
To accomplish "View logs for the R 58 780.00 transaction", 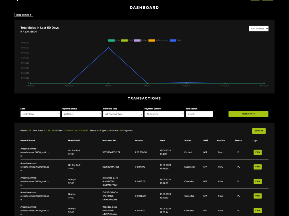I will point(257,152).
